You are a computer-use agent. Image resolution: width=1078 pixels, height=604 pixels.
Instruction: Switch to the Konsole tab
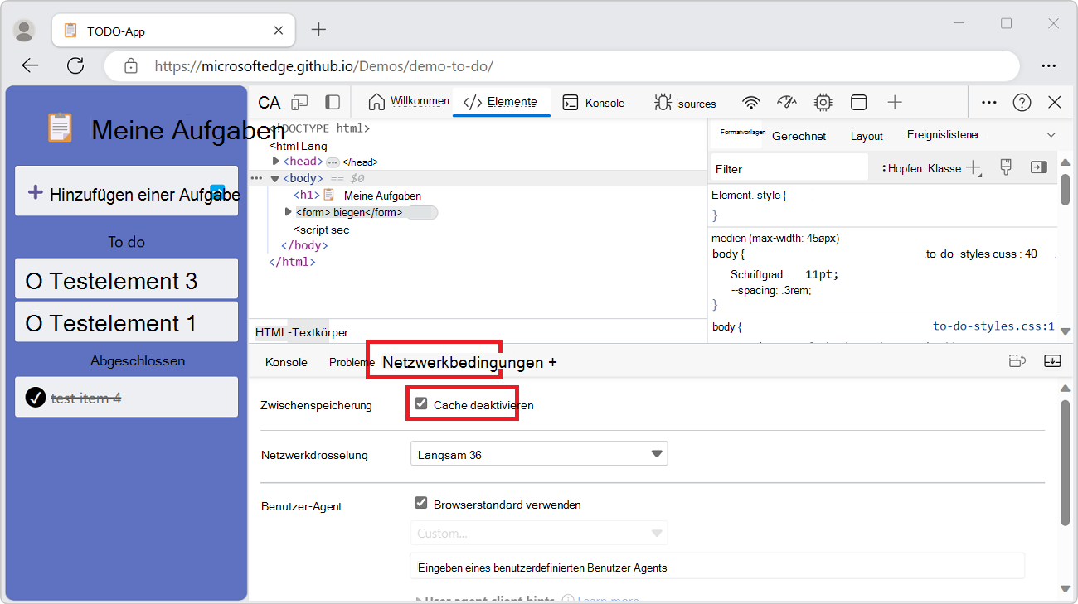coord(593,103)
